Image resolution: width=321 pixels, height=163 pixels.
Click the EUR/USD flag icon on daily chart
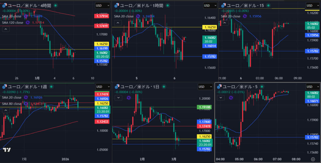(x=117, y=87)
